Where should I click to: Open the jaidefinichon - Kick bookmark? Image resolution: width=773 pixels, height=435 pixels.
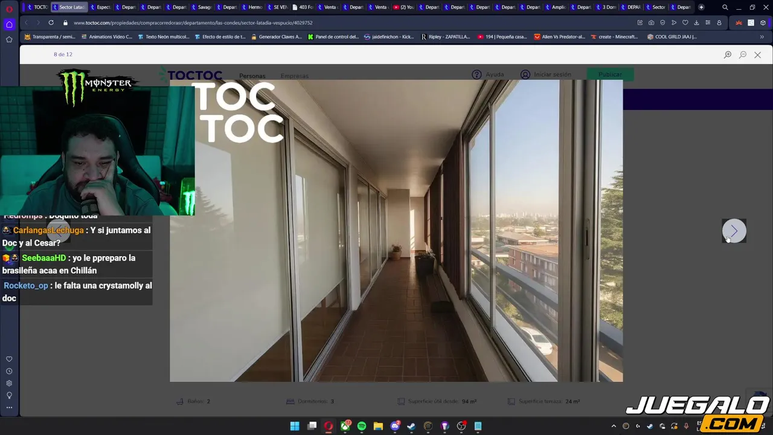click(389, 37)
